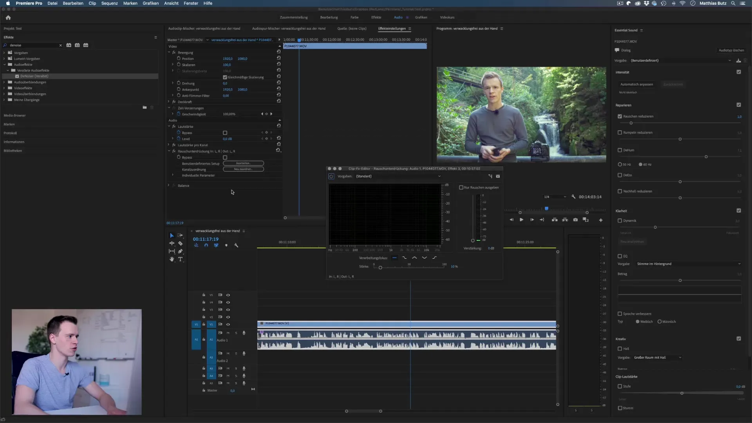Screen dimensions: 752x423
Task: Select the Slip tool
Action: click(172, 251)
